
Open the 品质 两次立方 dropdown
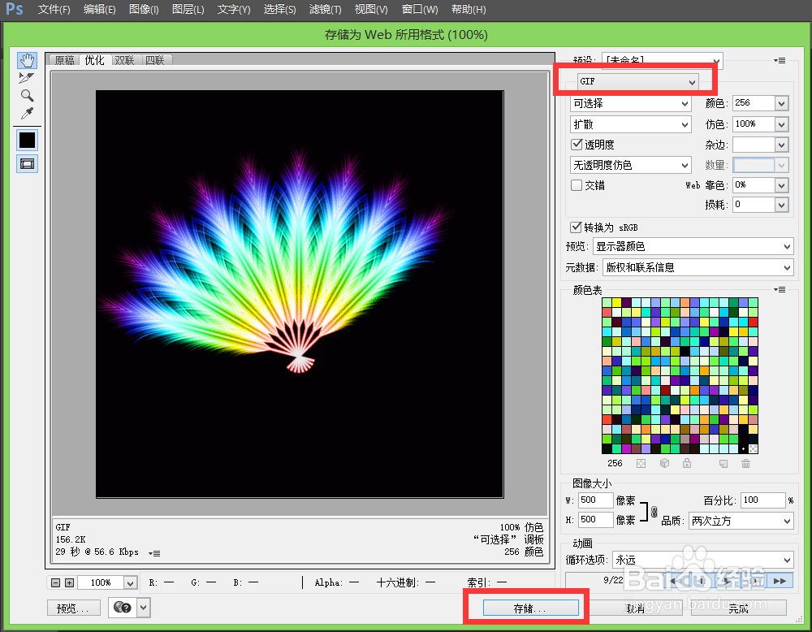[741, 521]
